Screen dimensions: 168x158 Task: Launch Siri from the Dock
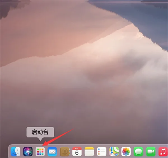[28, 152]
